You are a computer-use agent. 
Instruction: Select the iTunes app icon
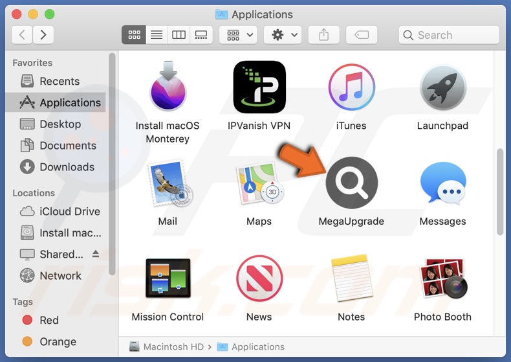351,87
